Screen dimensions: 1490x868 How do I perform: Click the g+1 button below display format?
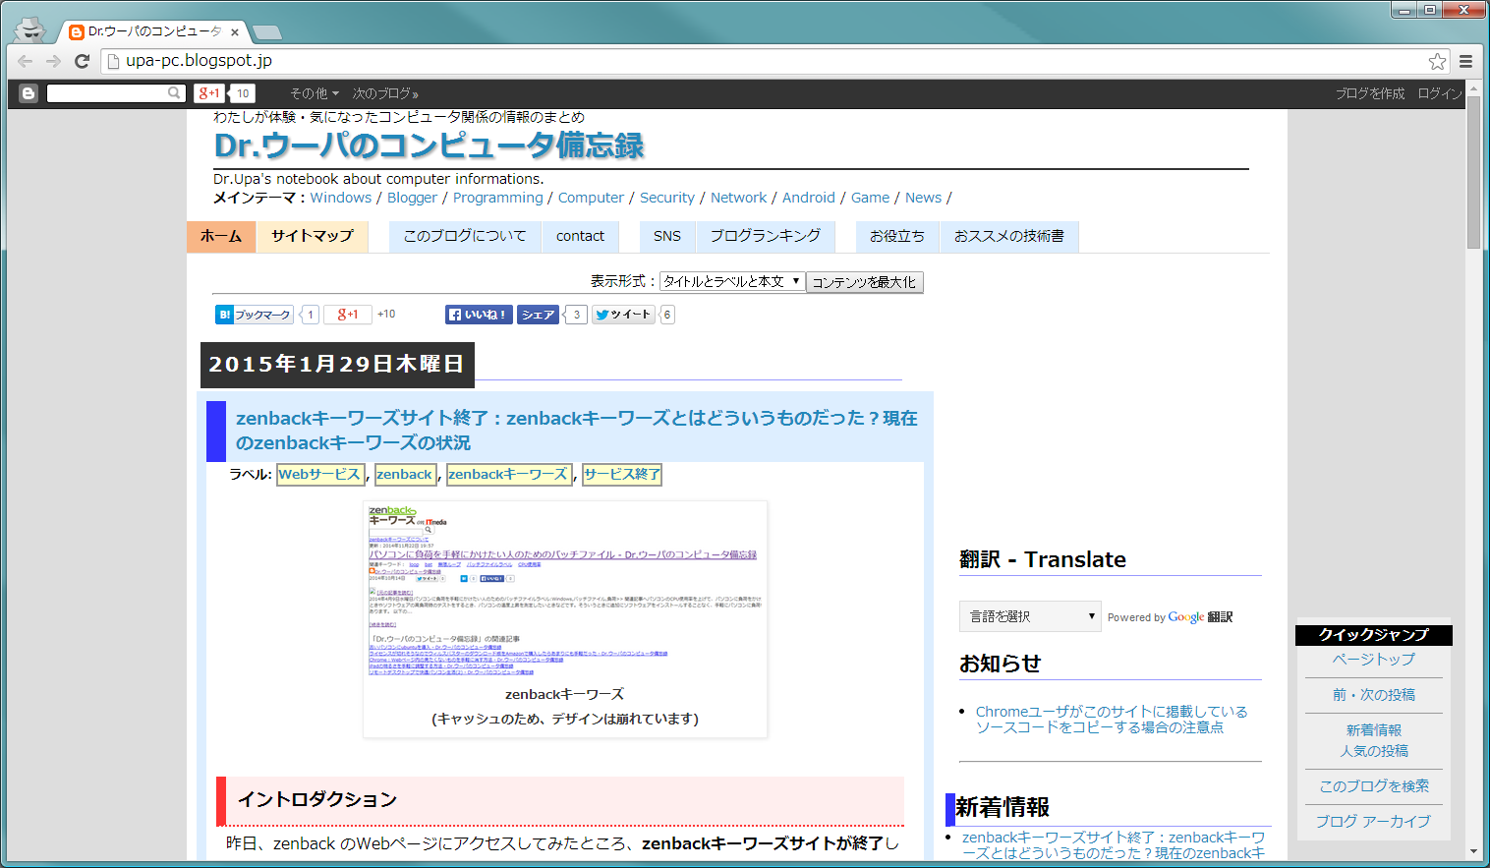pos(348,315)
